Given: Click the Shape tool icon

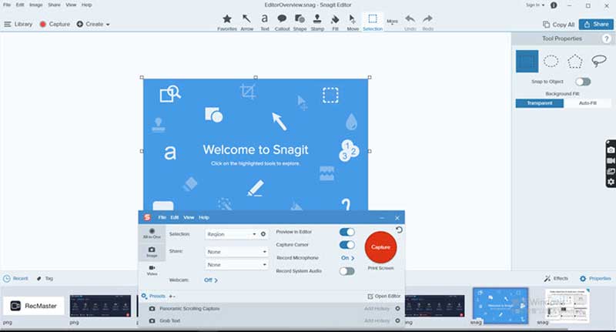Looking at the screenshot, I should 299,20.
